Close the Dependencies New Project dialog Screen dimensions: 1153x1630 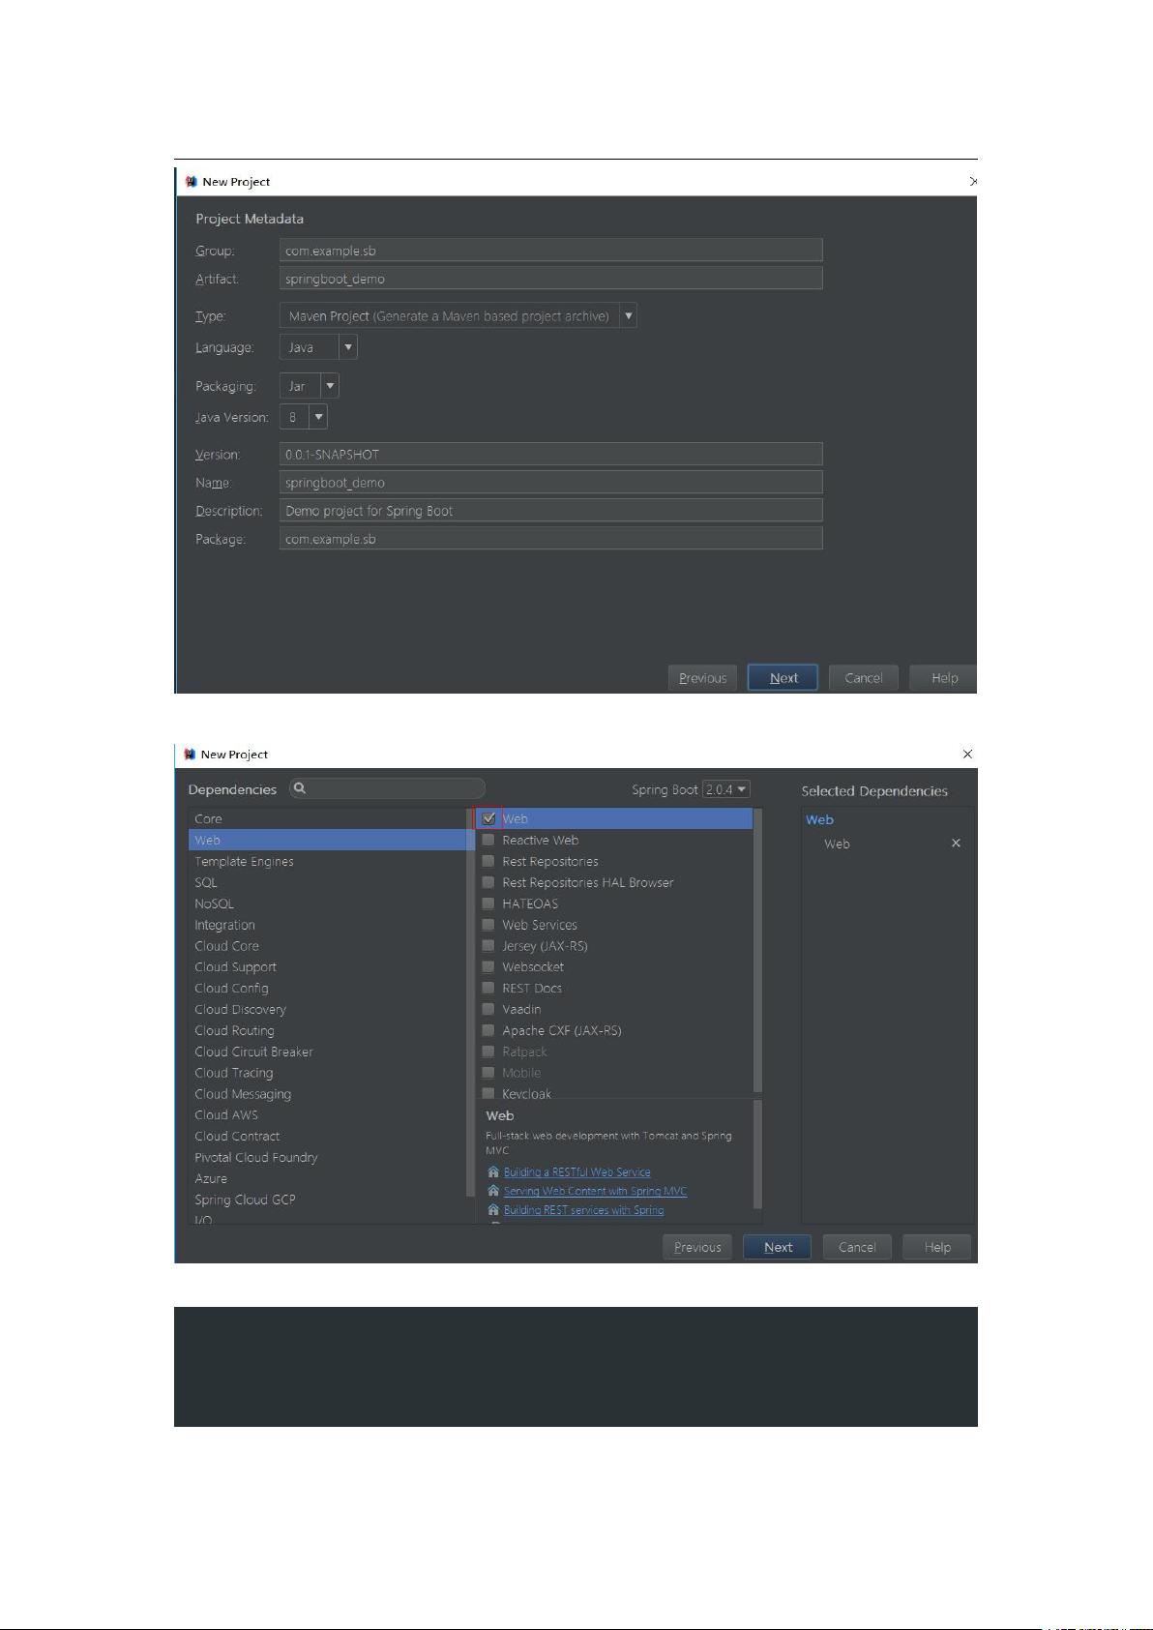coord(967,754)
